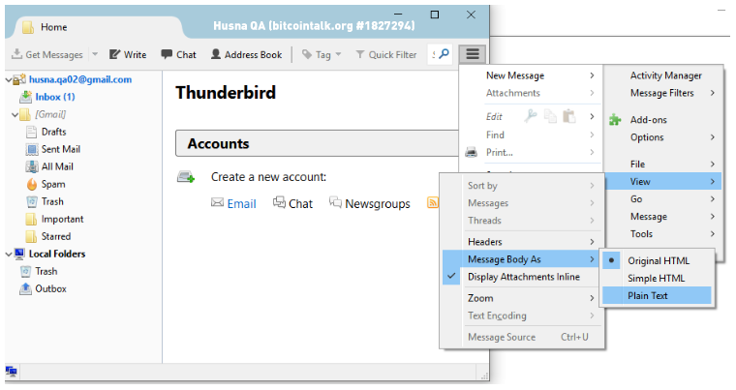736x390 pixels.
Task: Open the Tag dropdown
Action: (322, 54)
